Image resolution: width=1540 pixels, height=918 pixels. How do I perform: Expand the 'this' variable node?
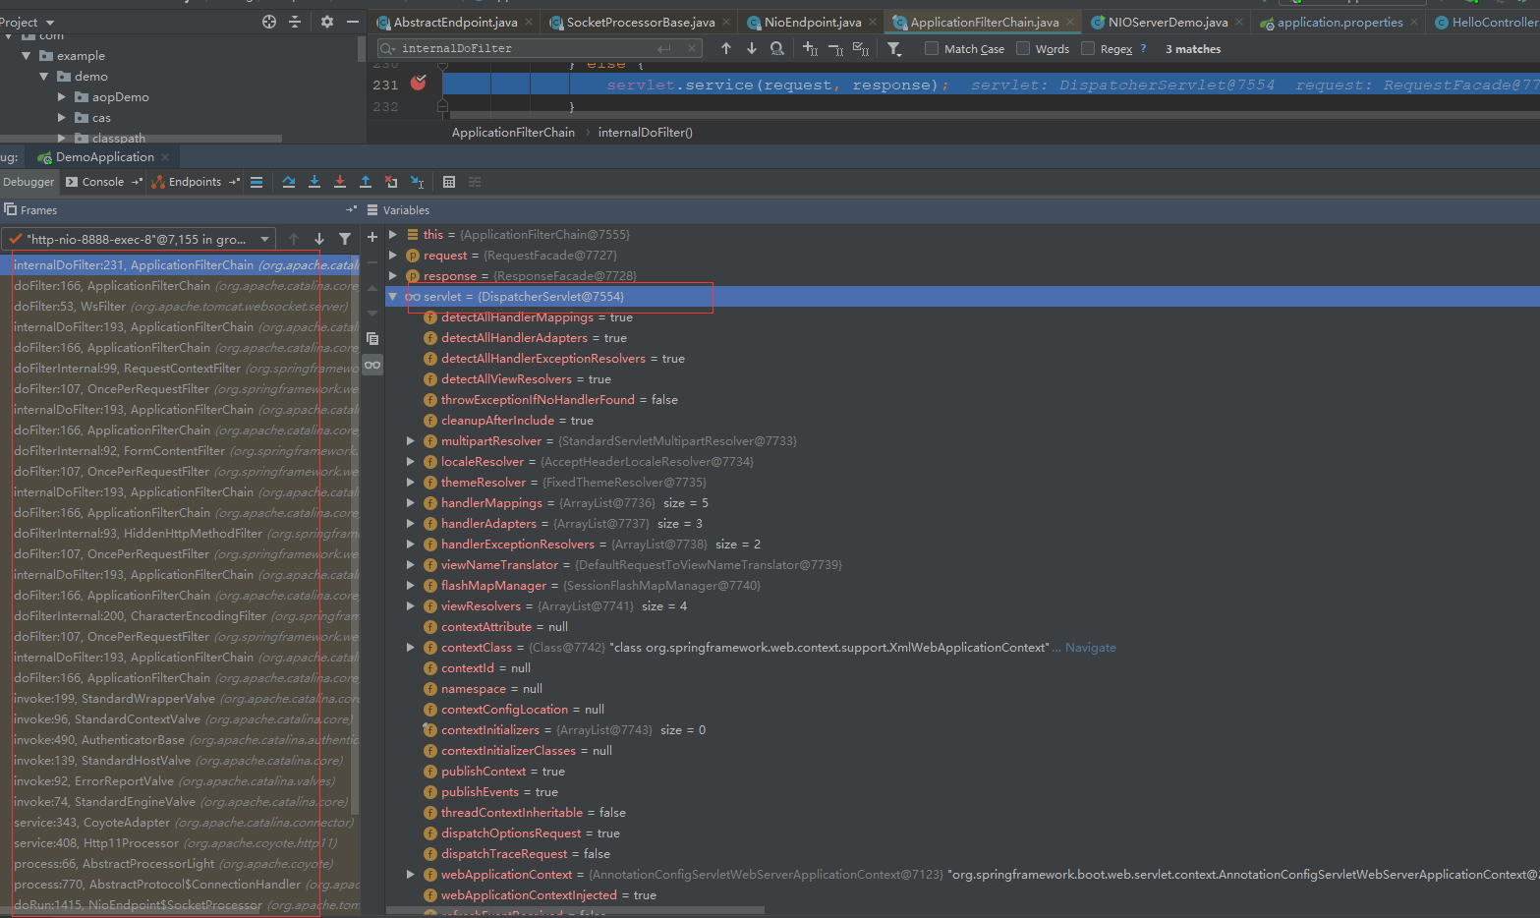pyautogui.click(x=393, y=234)
